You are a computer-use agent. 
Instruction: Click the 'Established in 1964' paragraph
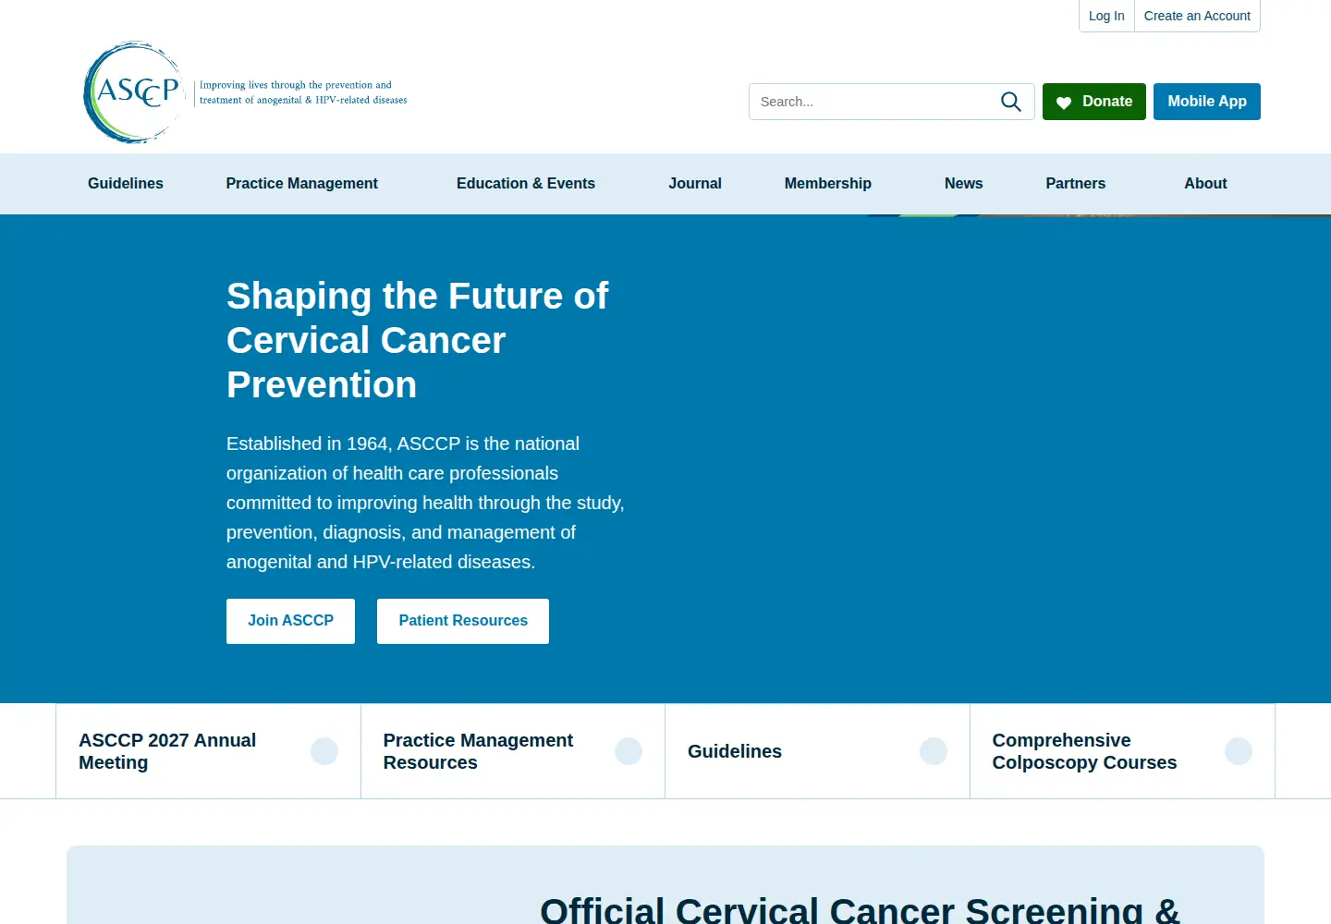[x=425, y=503]
